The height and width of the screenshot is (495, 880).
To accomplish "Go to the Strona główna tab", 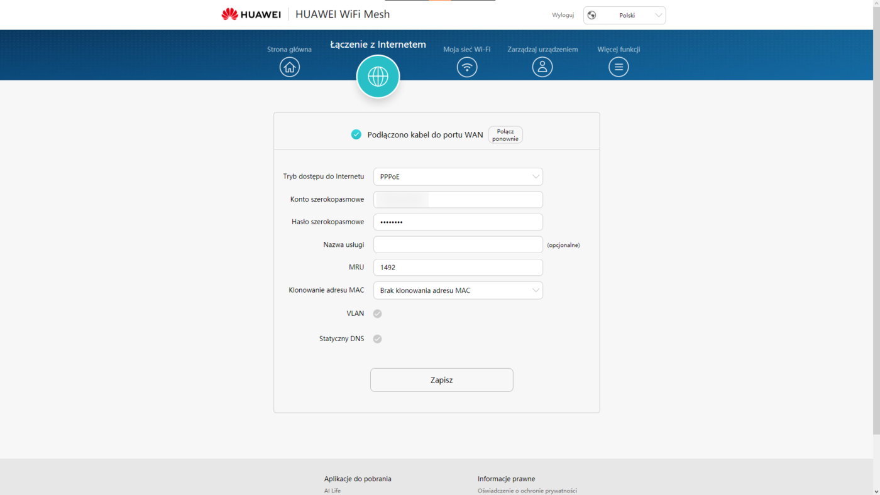I will click(x=289, y=50).
